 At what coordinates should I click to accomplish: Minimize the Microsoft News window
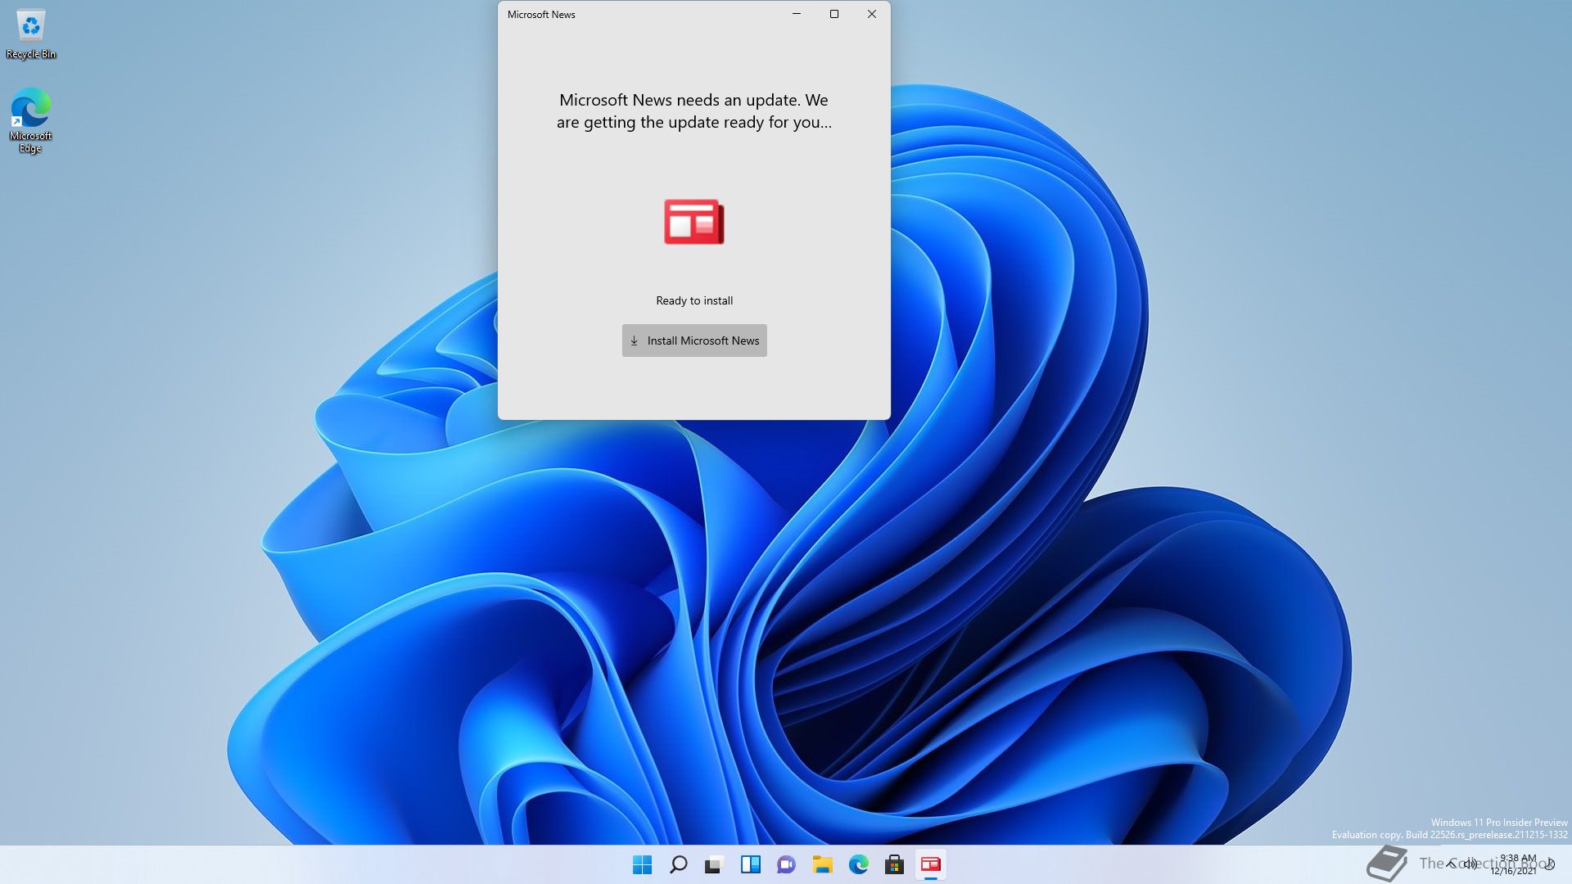point(797,14)
